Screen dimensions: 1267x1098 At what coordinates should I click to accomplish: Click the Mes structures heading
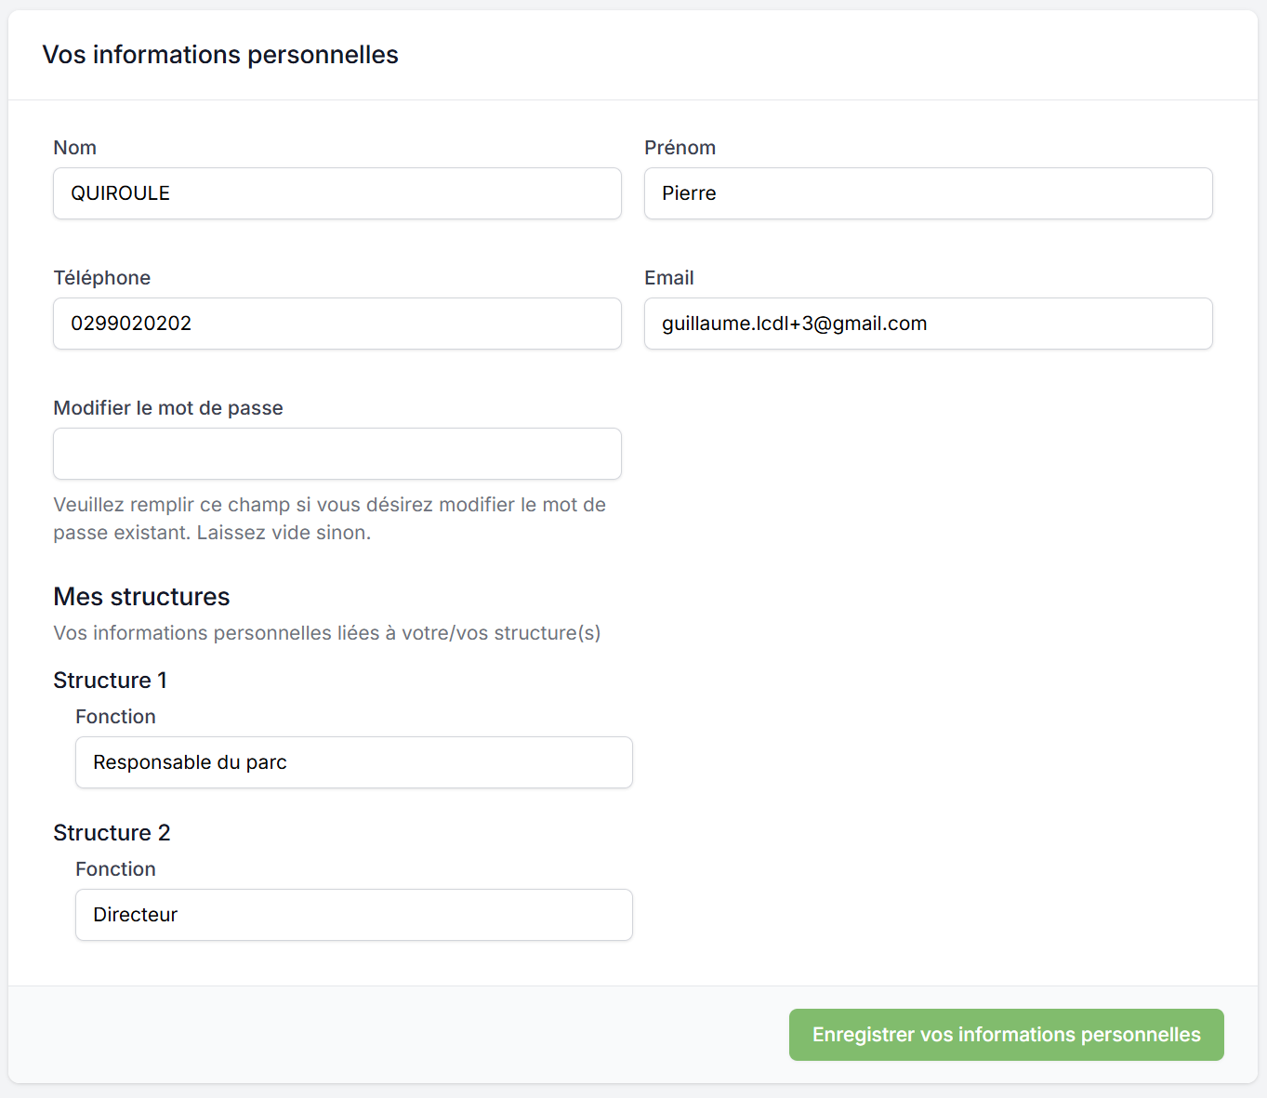(141, 597)
